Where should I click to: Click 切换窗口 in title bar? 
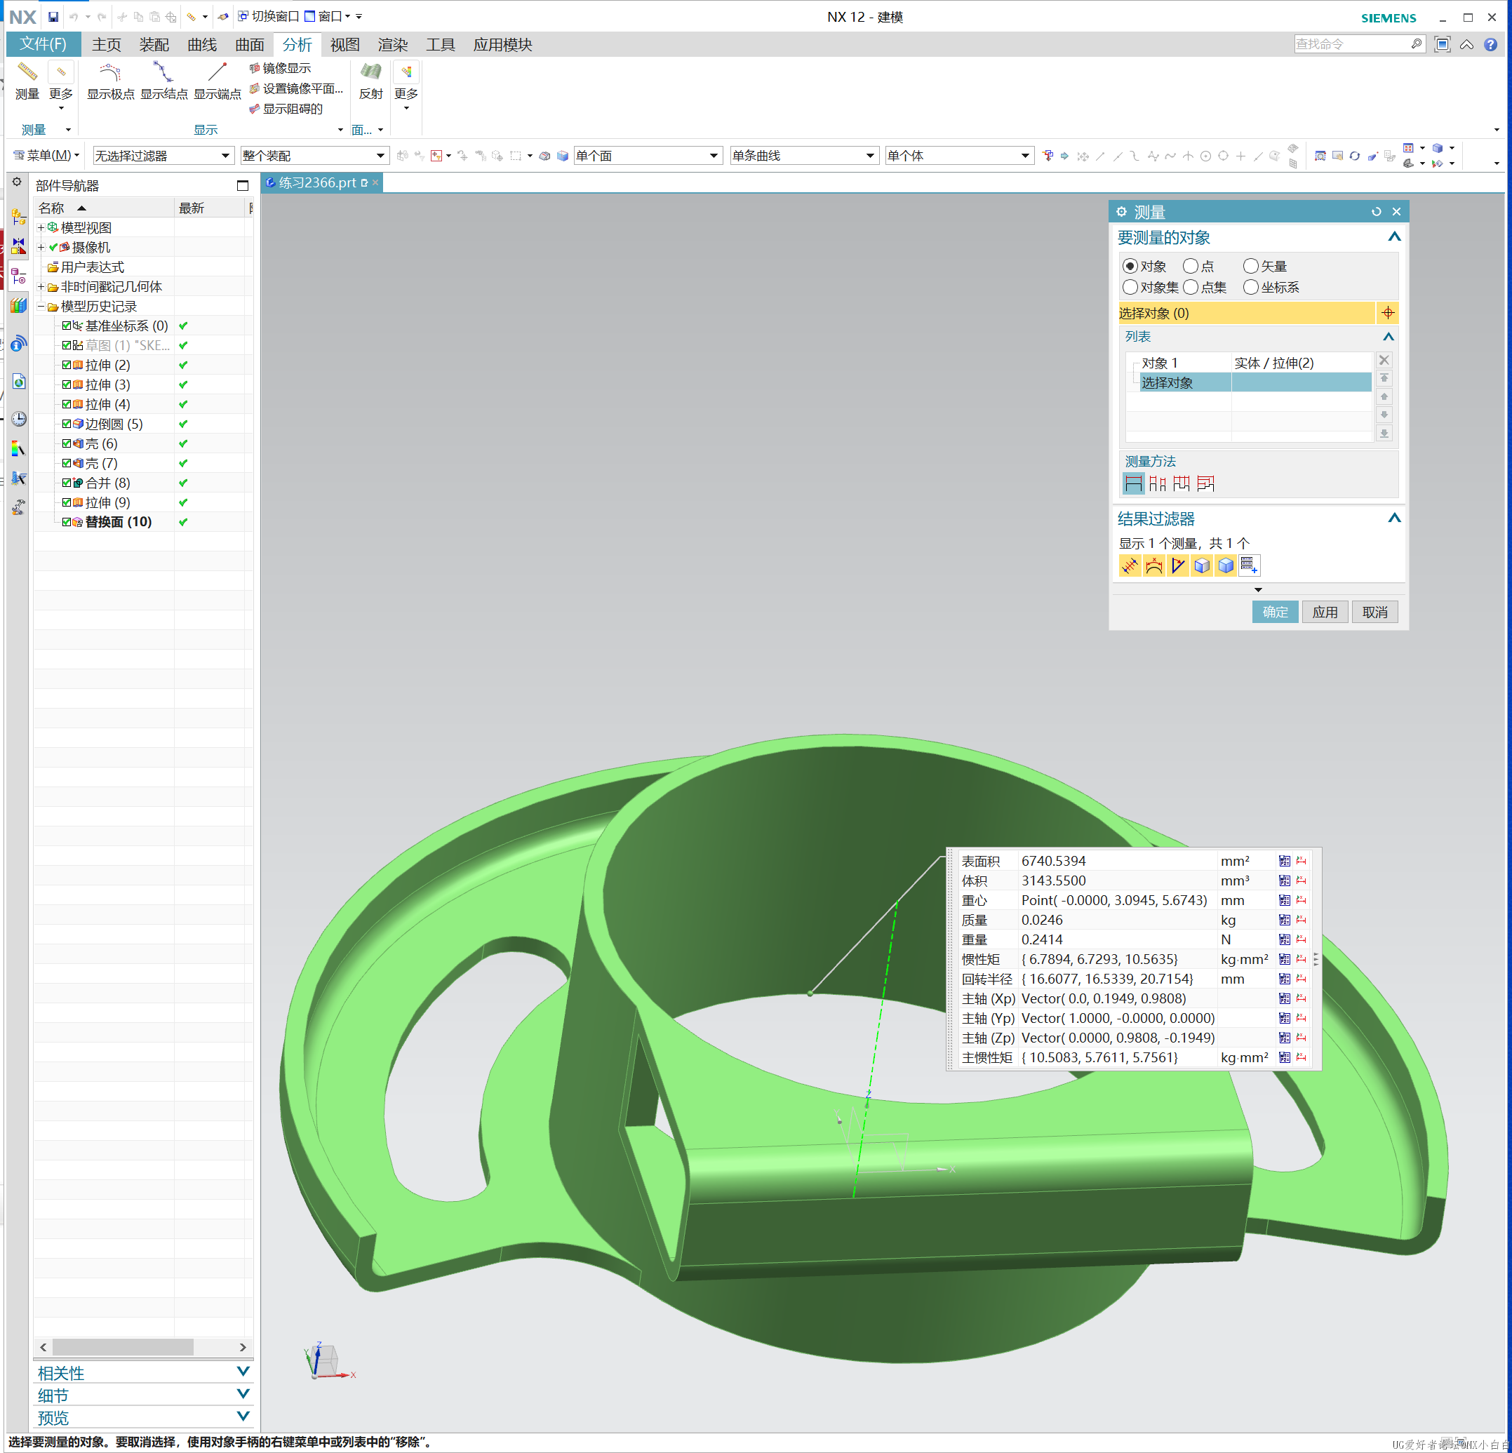(268, 16)
